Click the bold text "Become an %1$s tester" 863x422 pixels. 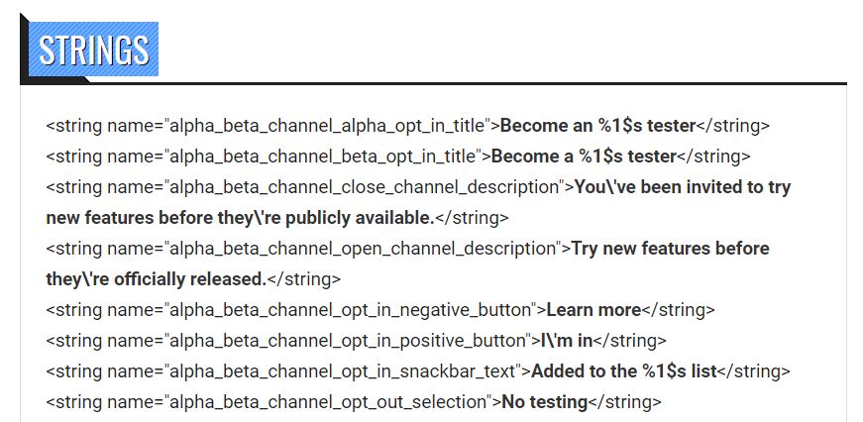[597, 126]
